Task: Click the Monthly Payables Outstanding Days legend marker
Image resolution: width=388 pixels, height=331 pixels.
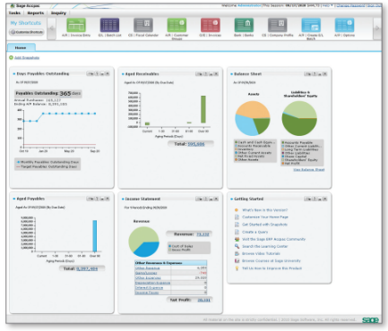Action: pos(19,162)
